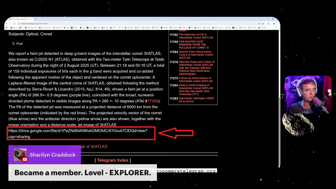Minimize the browser window
Screen dimensions: 336x189
click(269, 19)
